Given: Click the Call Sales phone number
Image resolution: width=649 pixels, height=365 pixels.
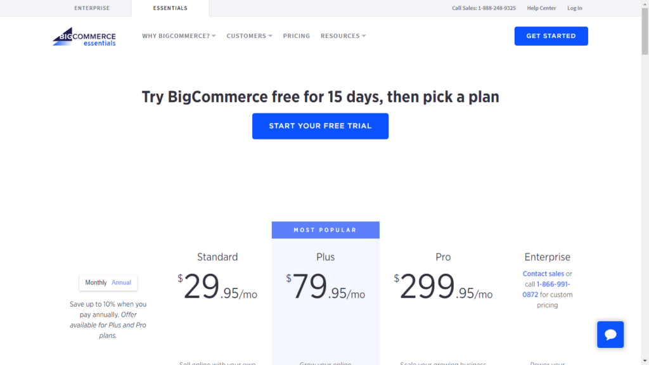Looking at the screenshot, I should [484, 8].
